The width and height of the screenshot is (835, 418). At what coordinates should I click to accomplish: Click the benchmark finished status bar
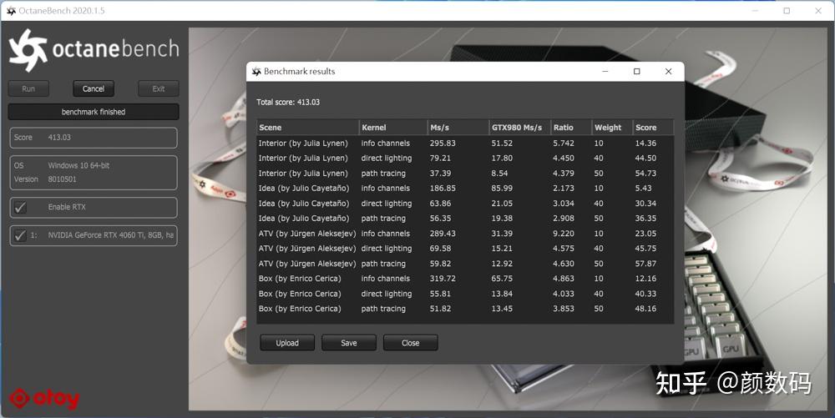pyautogui.click(x=94, y=112)
